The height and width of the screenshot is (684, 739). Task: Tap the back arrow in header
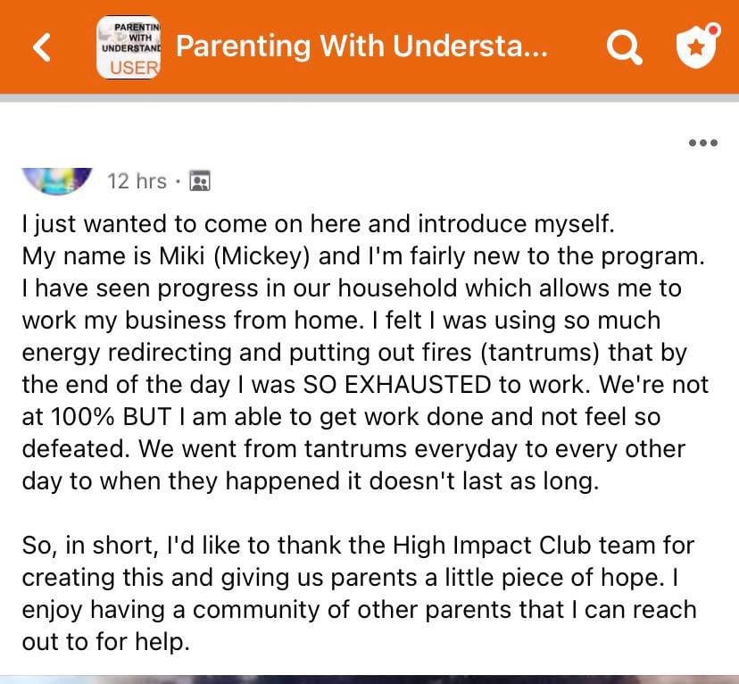point(41,47)
